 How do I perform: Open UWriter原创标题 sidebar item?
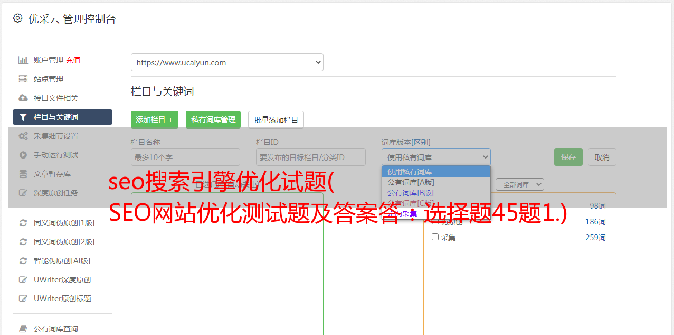coord(62,299)
